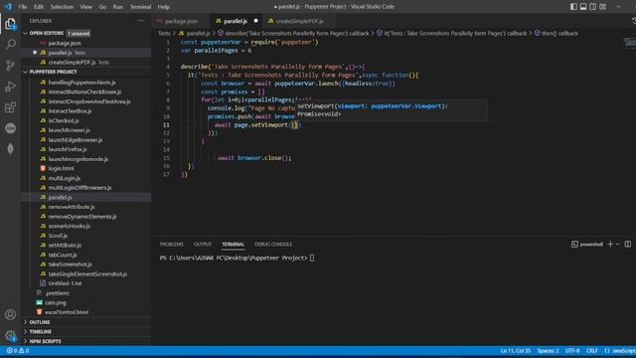Open the Manage gear icon
The width and height of the screenshot is (636, 358).
pyautogui.click(x=11, y=336)
